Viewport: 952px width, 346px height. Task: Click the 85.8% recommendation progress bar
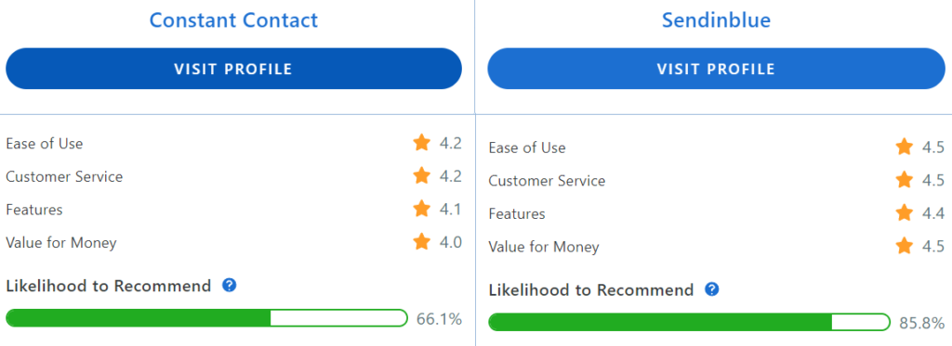pyautogui.click(x=689, y=323)
